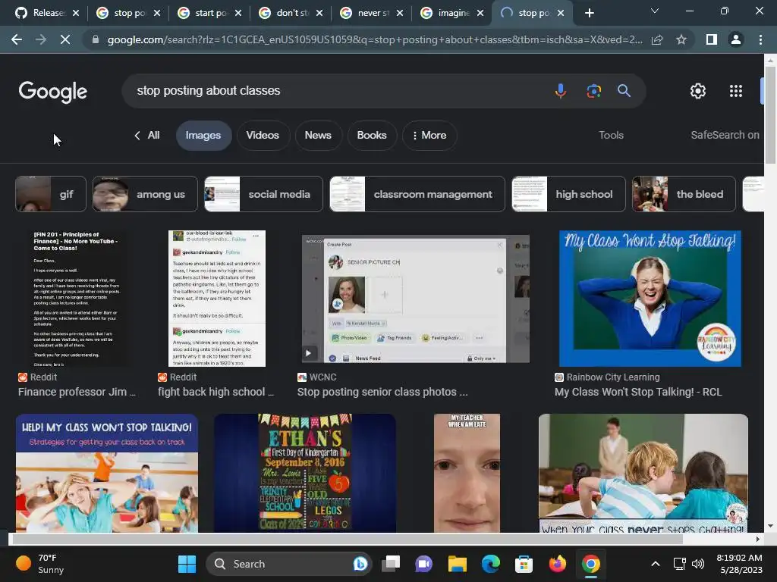Image resolution: width=777 pixels, height=582 pixels.
Task: Click the horizontal scrollbar
Action: click(347, 539)
